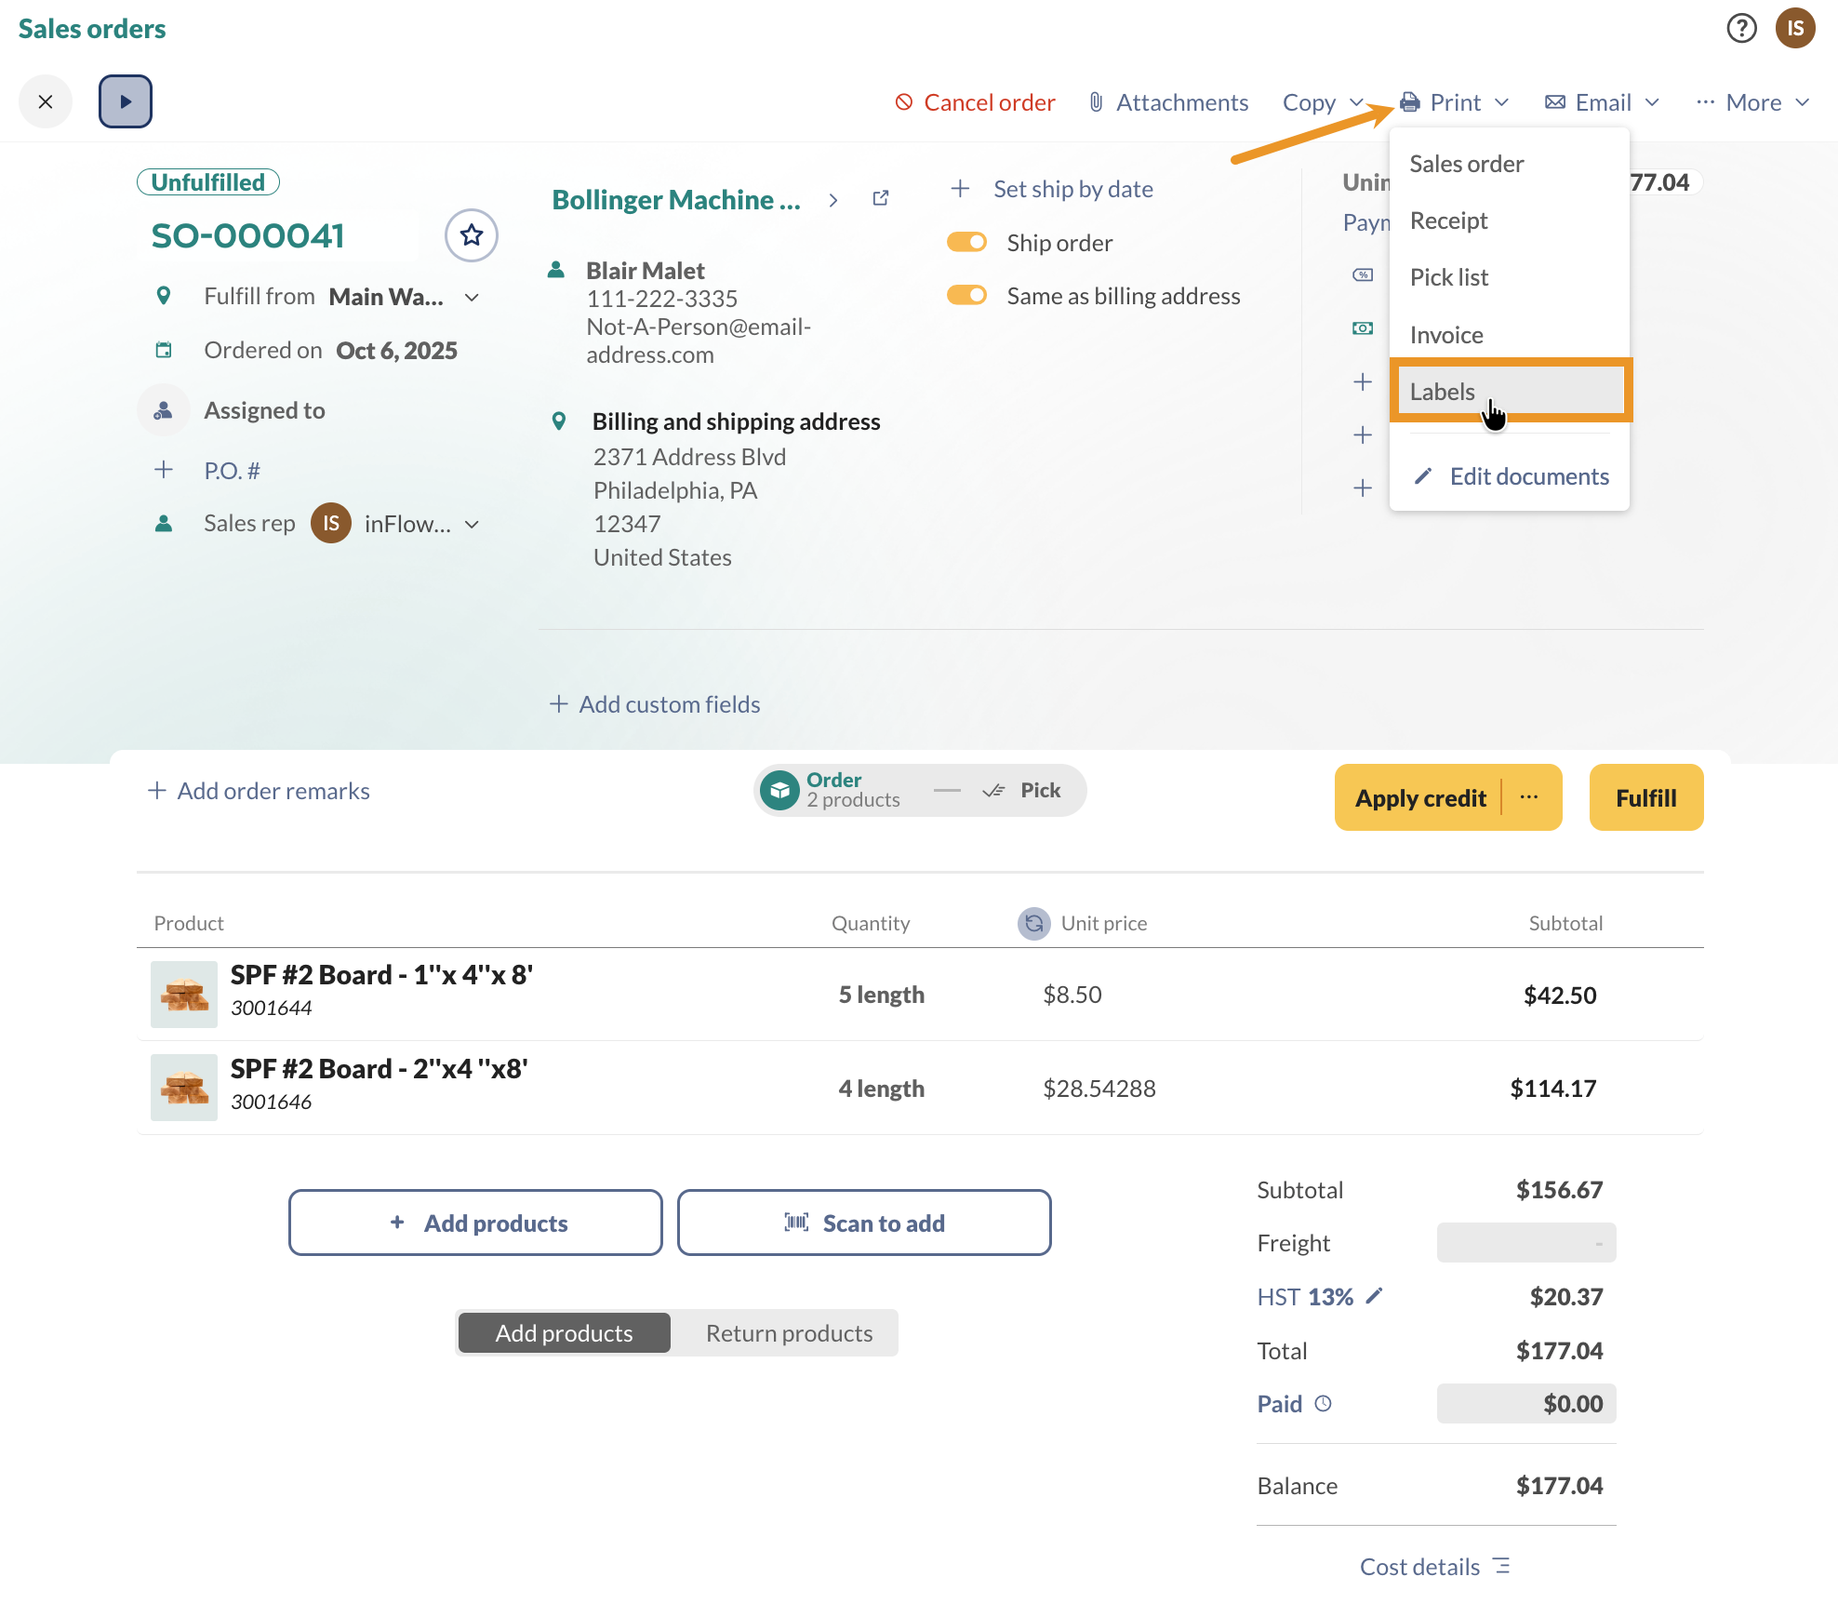Open the Sales rep dropdown
This screenshot has height=1617, width=1838.
(x=472, y=525)
